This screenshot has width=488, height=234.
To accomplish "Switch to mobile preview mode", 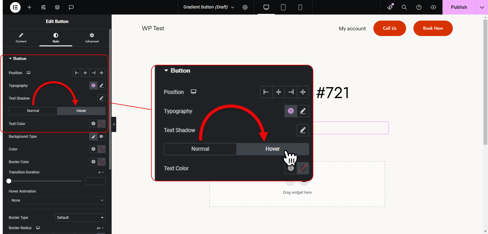I will 300,7.
